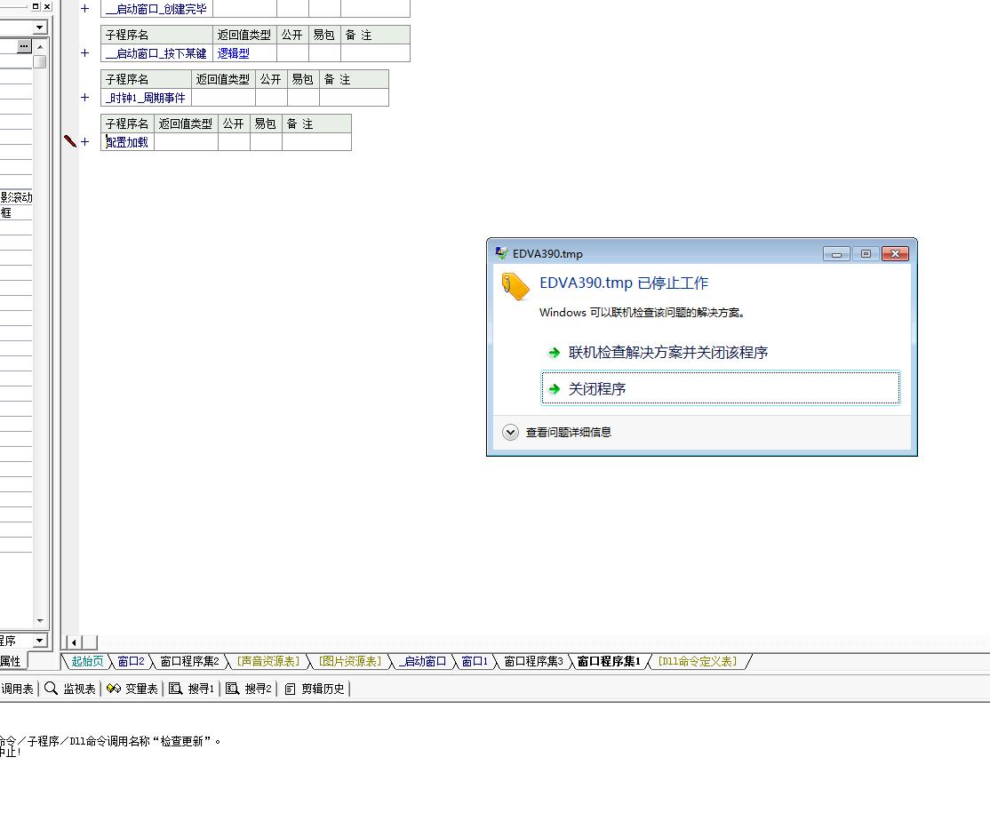990x813 pixels.
Task: Open the [声音资源表] tab
Action: tap(268, 661)
